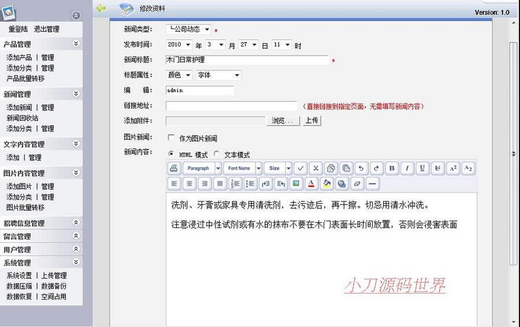Expand the 留言管理 sidebar section
Viewport: 520px width, 327px height.
point(76,236)
